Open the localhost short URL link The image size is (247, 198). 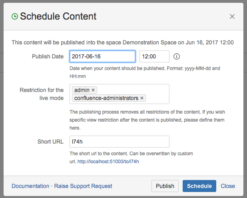pos(108,162)
